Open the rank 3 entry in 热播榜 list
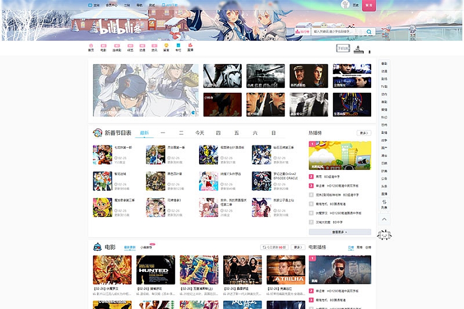 340,186
